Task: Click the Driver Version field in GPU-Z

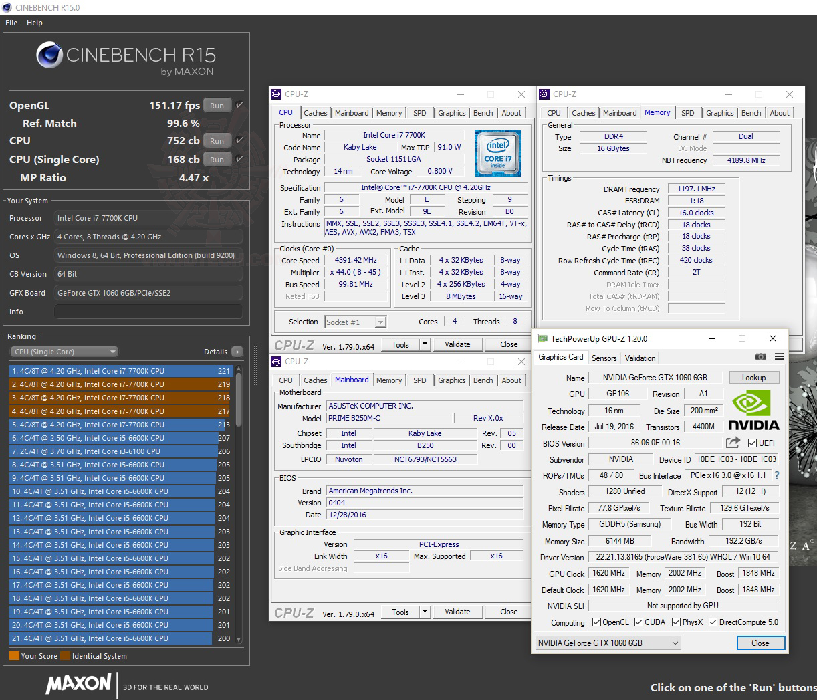Action: point(683,557)
